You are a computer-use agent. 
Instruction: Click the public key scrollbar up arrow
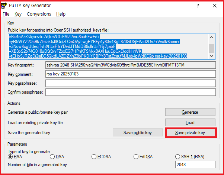(212, 37)
